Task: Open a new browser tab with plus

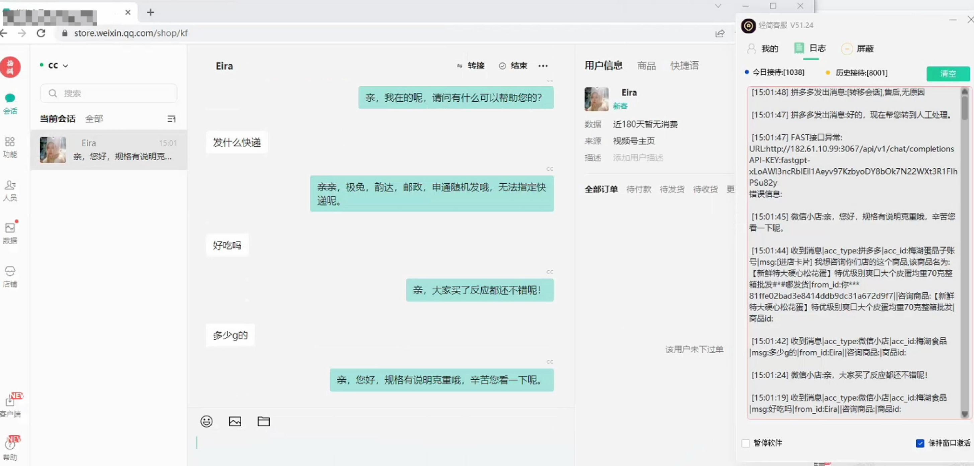Action: click(x=151, y=12)
